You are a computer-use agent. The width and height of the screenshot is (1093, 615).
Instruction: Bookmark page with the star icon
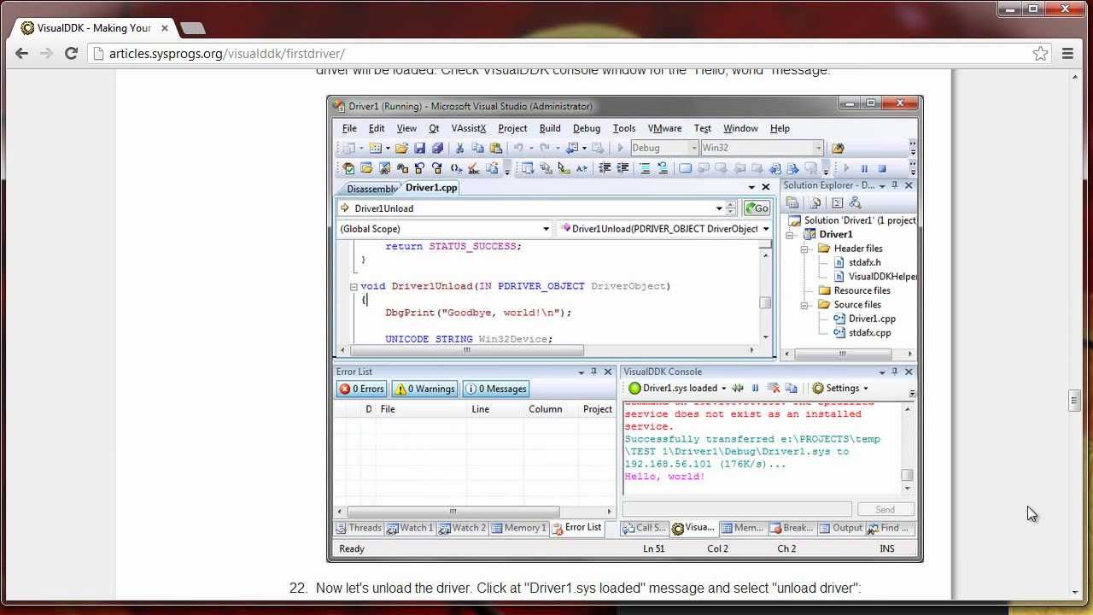pos(1040,53)
